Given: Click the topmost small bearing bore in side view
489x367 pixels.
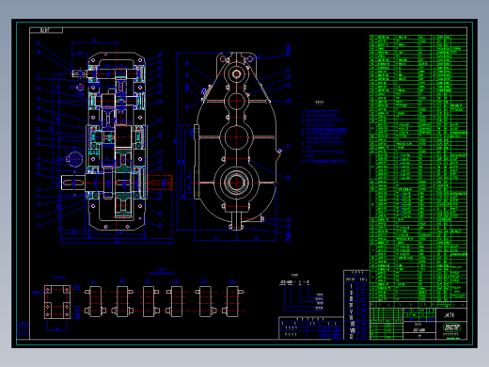Looking at the screenshot, I should coord(236,74).
